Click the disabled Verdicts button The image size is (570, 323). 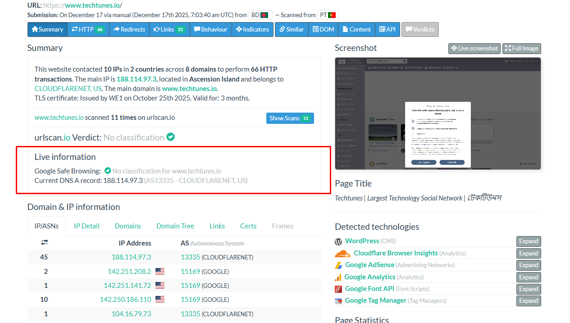(420, 29)
